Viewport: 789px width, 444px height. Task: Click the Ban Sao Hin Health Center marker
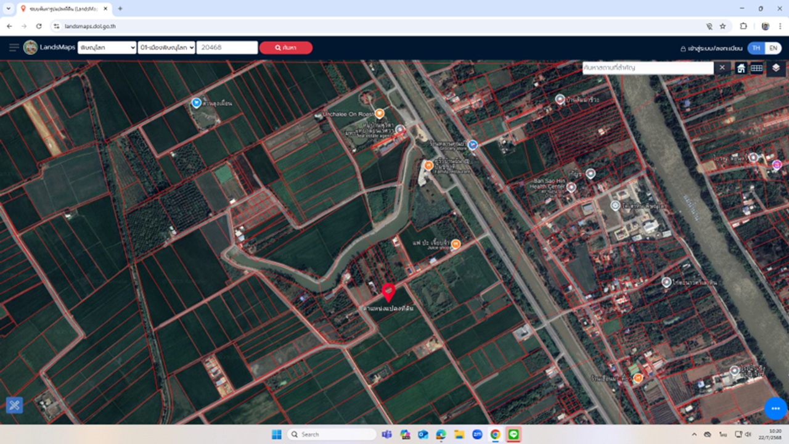click(571, 187)
